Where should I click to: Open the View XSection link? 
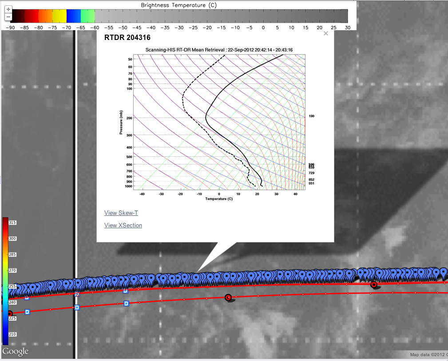pos(123,226)
